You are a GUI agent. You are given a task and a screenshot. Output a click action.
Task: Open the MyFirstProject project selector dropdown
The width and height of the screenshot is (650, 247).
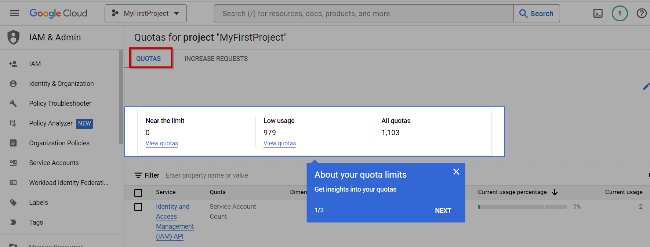click(146, 14)
